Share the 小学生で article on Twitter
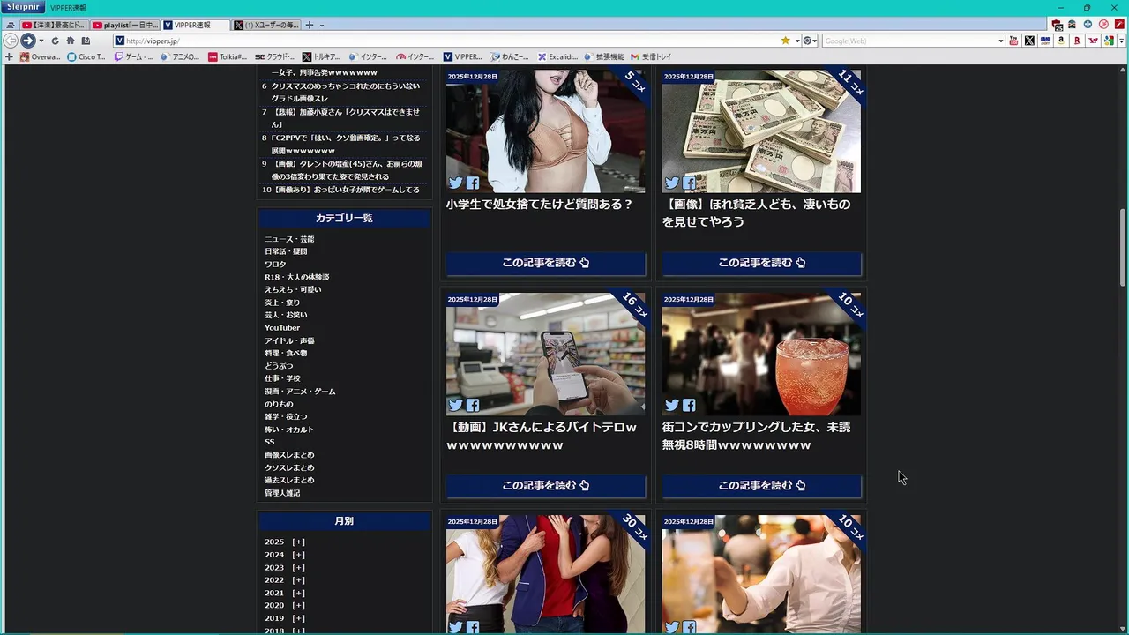 click(455, 183)
